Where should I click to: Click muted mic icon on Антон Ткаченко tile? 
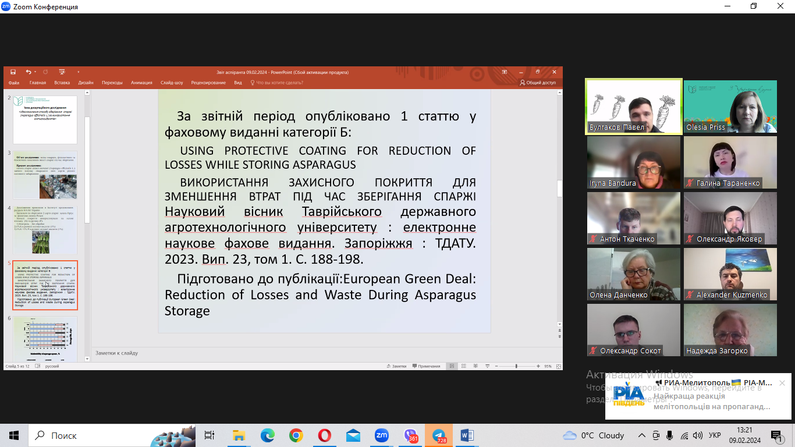[594, 239]
